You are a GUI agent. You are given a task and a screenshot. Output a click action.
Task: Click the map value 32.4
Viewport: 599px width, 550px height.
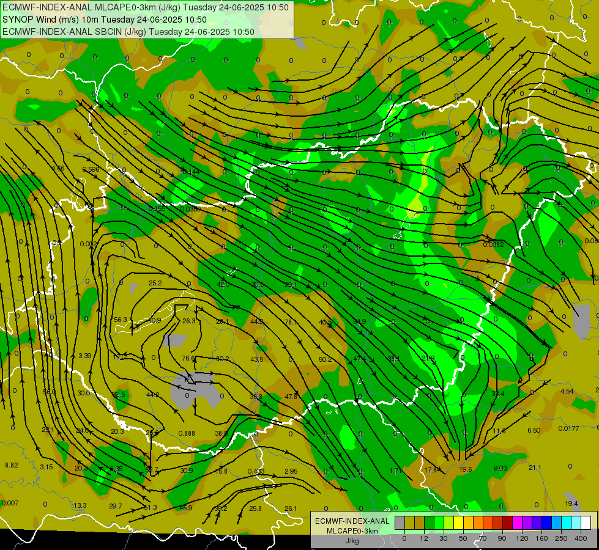point(498,394)
